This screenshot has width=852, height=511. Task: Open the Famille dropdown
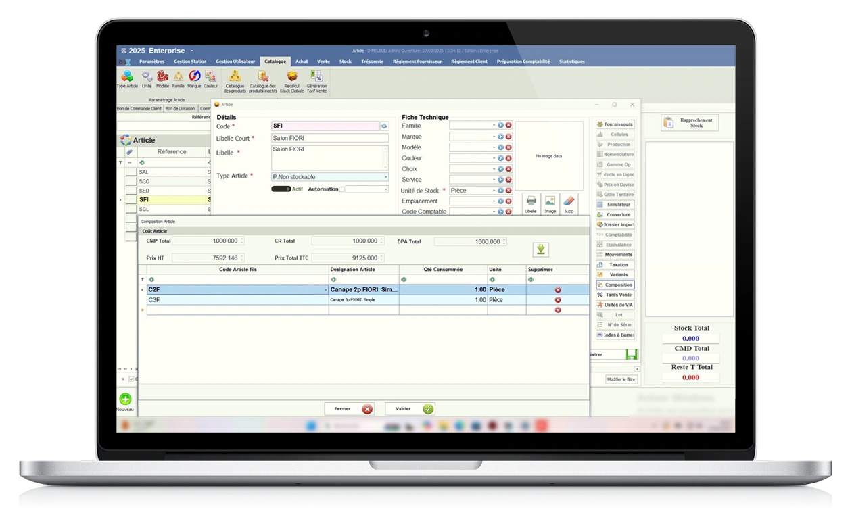coord(494,126)
